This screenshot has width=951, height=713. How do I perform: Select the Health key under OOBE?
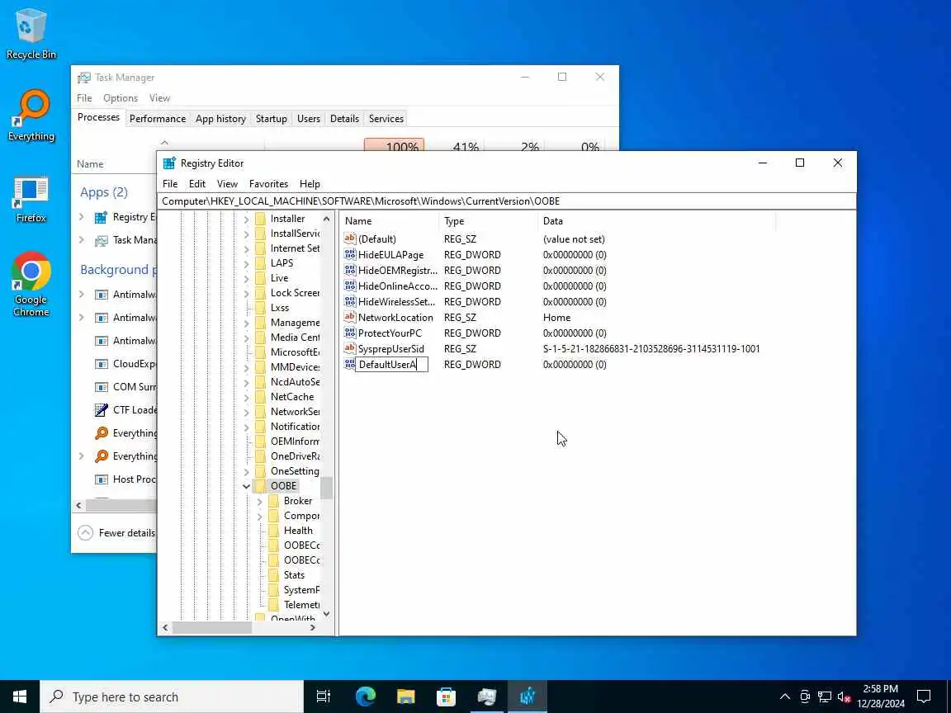coord(298,531)
